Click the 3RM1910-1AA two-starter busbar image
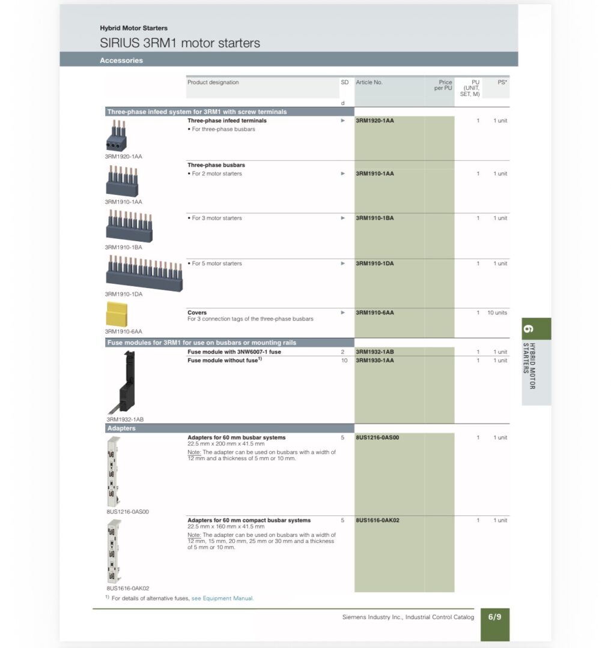Image resolution: width=611 pixels, height=648 pixels. click(122, 182)
